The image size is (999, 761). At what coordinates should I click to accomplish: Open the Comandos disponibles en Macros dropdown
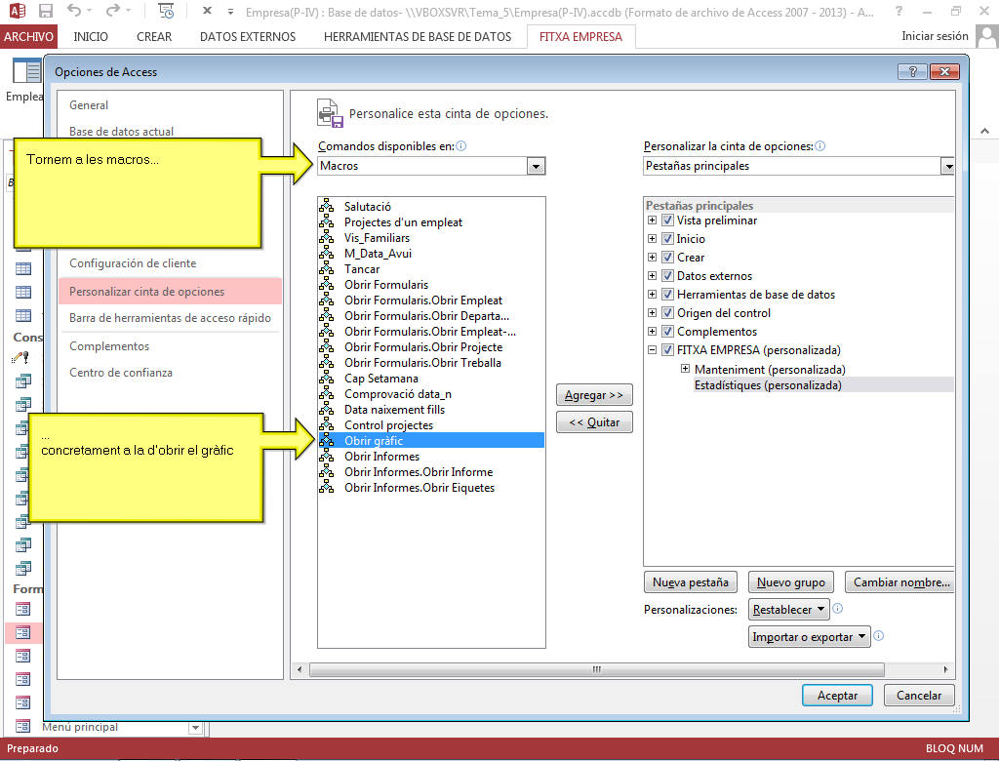(x=536, y=166)
